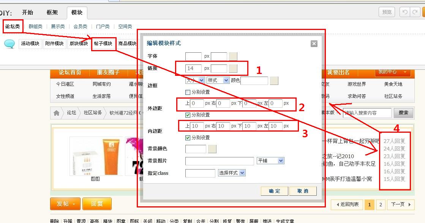Open the 边框 大小 dropdown

pos(195,80)
